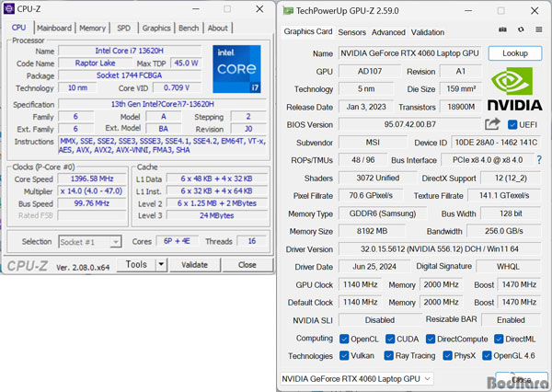Viewport: 552px width, 392px height.
Task: Click the Memory Size value 8192 MB
Action: pyautogui.click(x=372, y=231)
